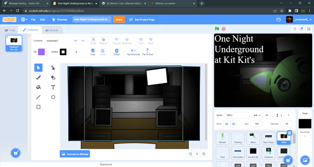Select the Rectangle shape tool

pyautogui.click(x=38, y=107)
